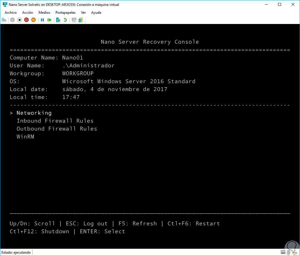300x256 pixels.
Task: Click the share/zip resources toolbar icon
Action: pyautogui.click(x=81, y=20)
